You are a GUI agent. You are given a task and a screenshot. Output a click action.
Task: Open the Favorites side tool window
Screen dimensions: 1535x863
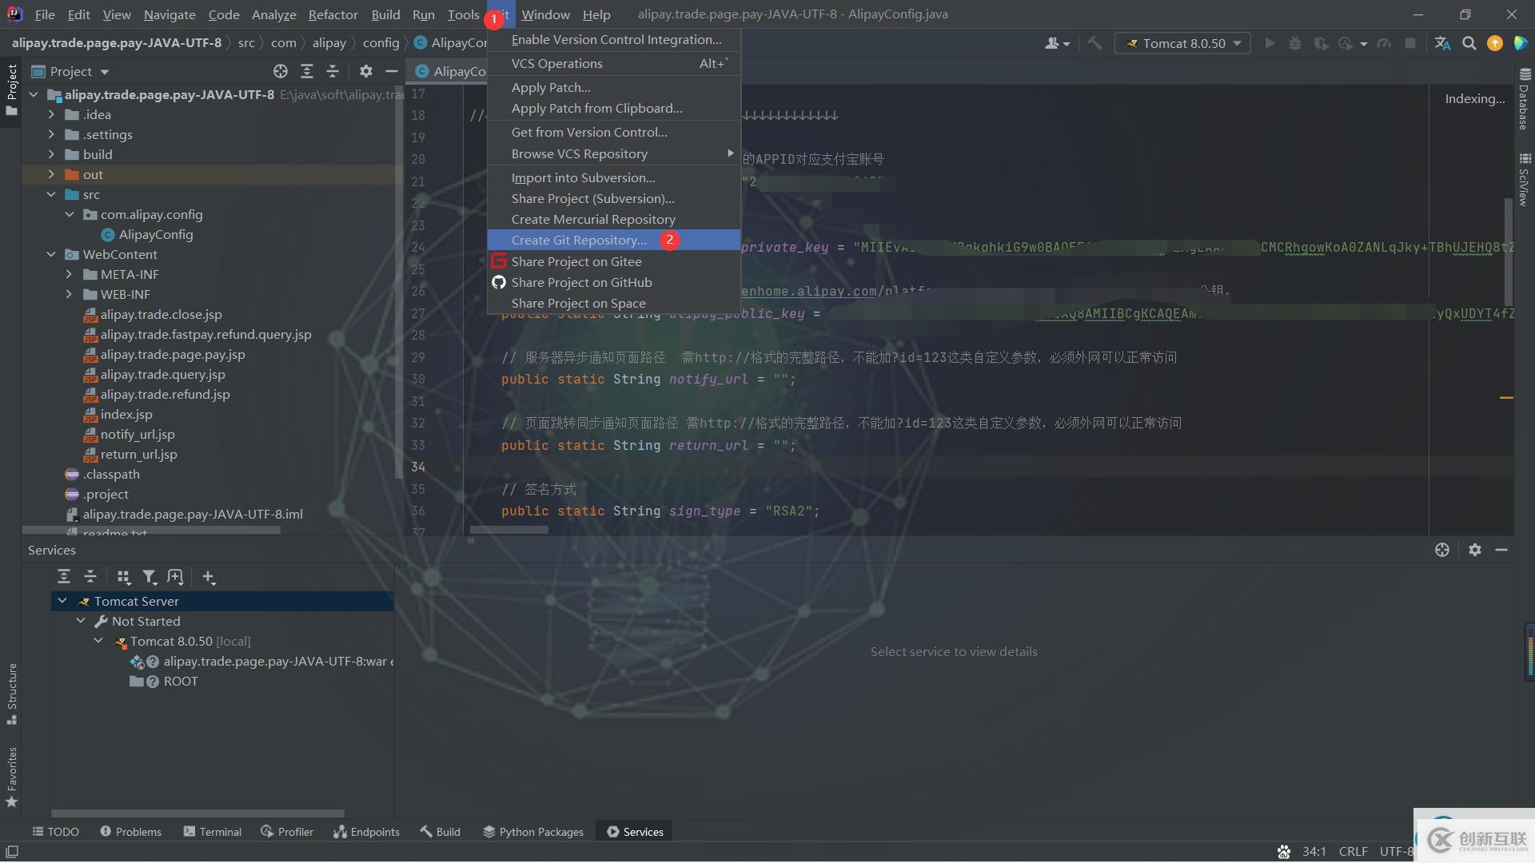[12, 777]
